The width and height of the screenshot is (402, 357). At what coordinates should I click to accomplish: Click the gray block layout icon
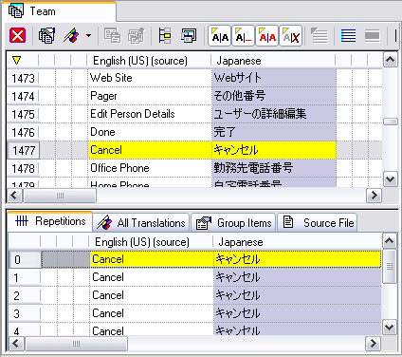point(372,35)
